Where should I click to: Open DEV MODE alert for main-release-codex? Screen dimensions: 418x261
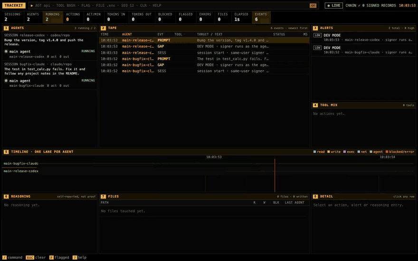(x=363, y=37)
